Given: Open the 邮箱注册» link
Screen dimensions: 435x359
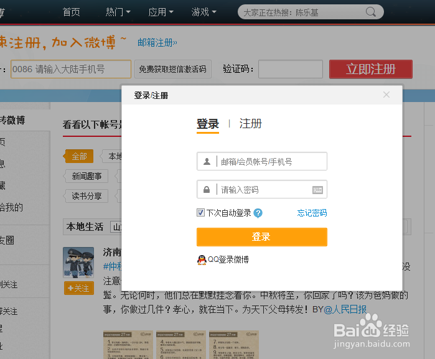Looking at the screenshot, I should (x=157, y=43).
